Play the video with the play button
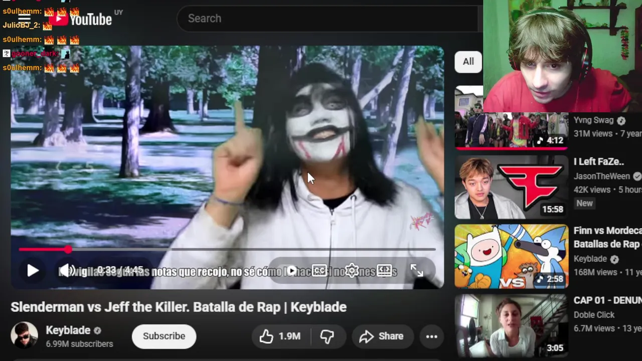 pyautogui.click(x=33, y=271)
